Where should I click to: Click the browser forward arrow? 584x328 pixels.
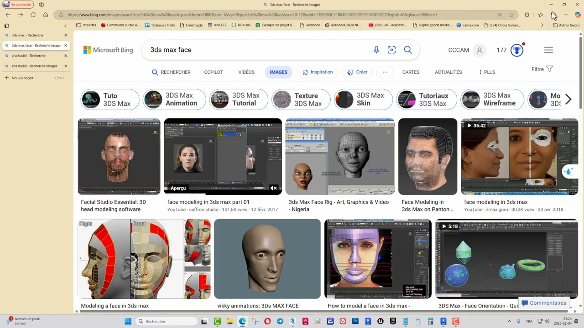pyautogui.click(x=21, y=15)
